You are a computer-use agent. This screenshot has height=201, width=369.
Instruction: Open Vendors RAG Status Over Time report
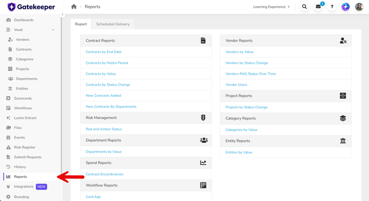pyautogui.click(x=251, y=74)
